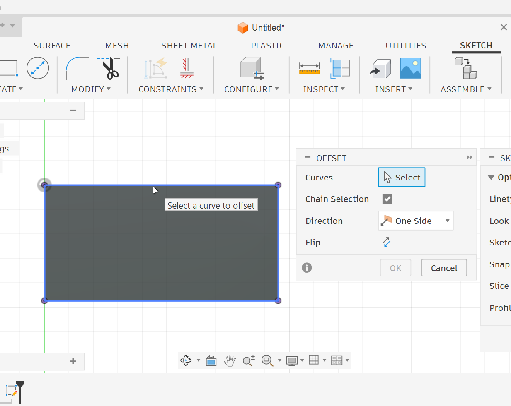
Task: Click the Zoom magnifier tool
Action: coord(249,360)
